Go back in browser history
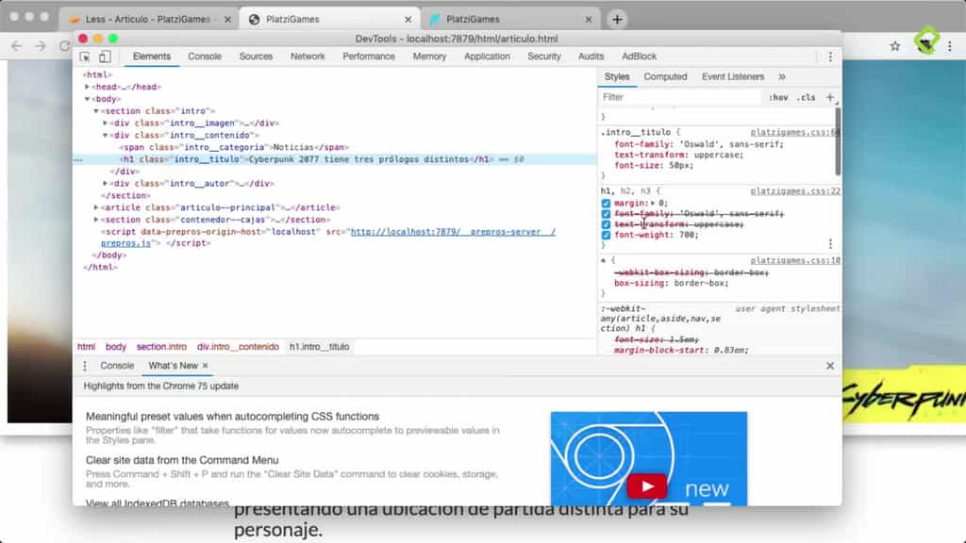Viewport: 966px width, 543px height. [x=17, y=45]
